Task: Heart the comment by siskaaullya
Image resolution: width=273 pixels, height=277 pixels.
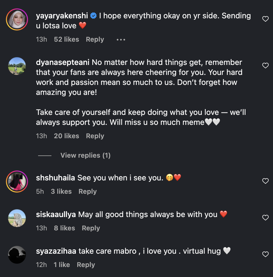Action: (265, 218)
